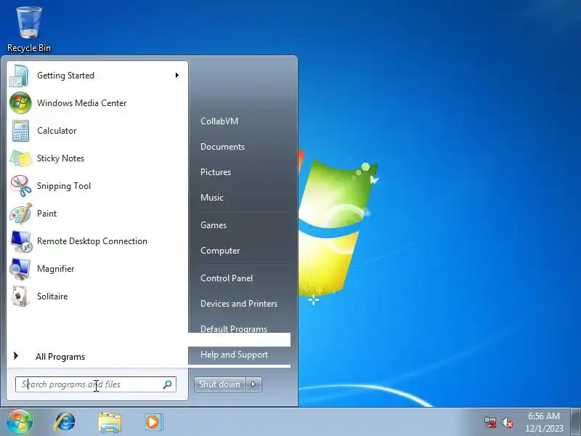Click the Sticky Notes icon

point(21,158)
